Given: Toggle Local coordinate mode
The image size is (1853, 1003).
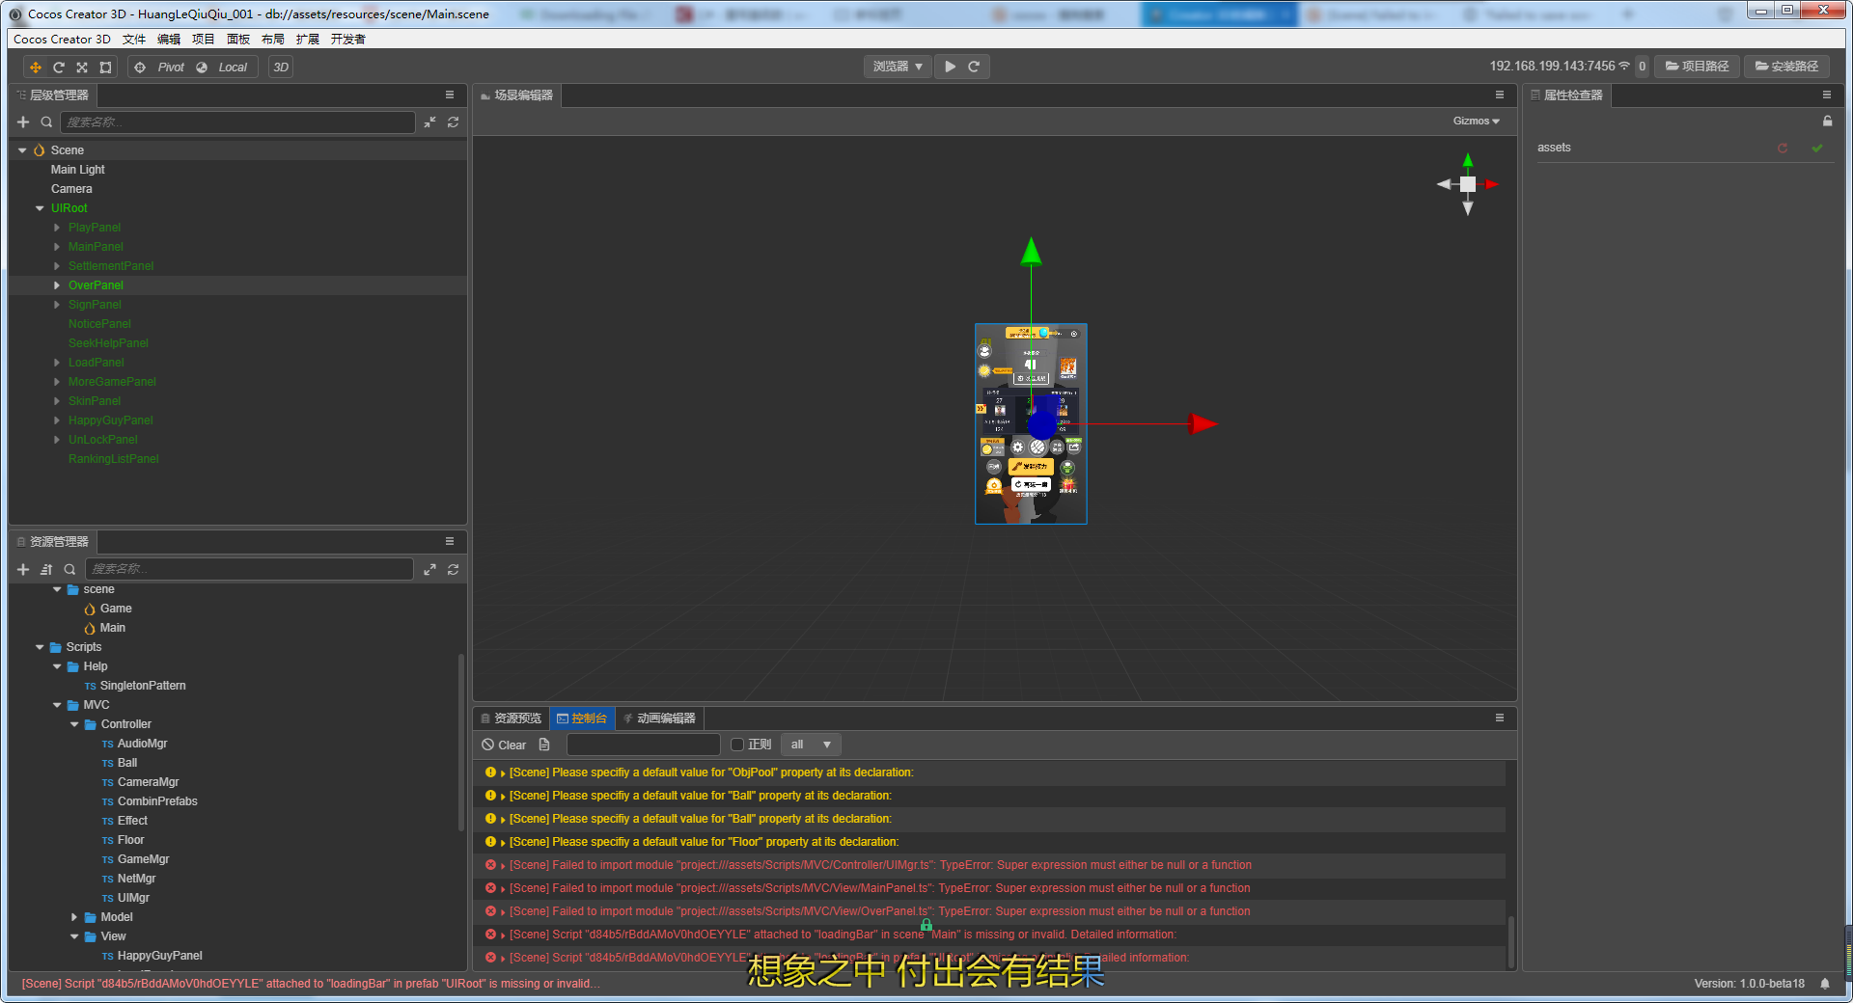Looking at the screenshot, I should point(223,68).
